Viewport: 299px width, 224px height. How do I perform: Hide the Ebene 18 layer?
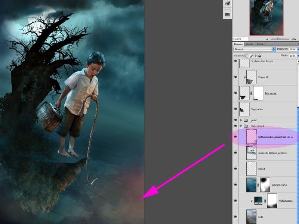click(x=235, y=77)
